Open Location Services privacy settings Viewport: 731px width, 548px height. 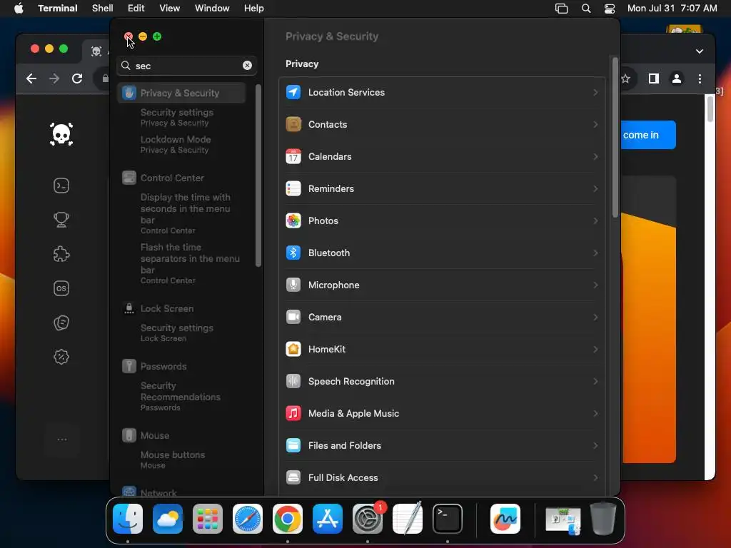pyautogui.click(x=442, y=92)
